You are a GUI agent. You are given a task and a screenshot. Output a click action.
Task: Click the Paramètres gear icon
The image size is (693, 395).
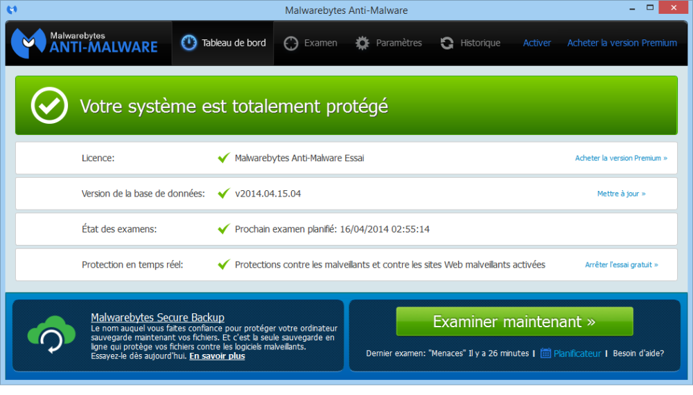(362, 44)
